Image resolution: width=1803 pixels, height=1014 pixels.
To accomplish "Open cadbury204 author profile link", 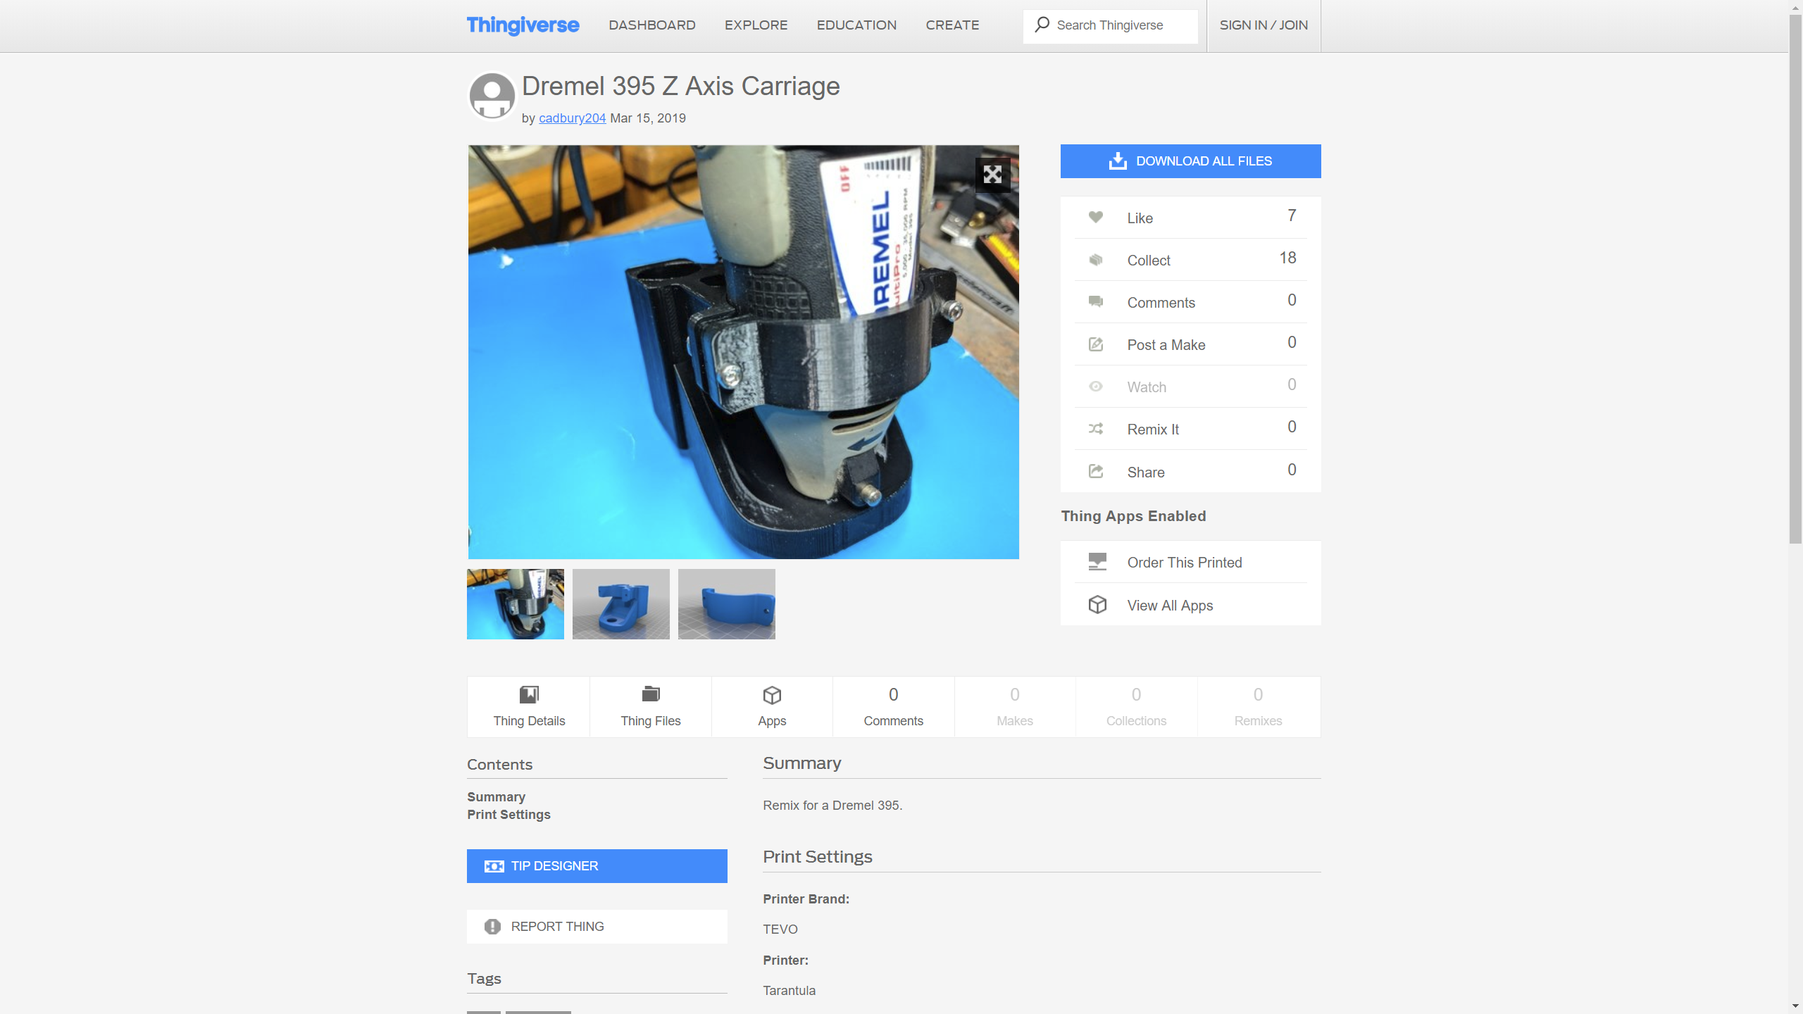I will 572,118.
